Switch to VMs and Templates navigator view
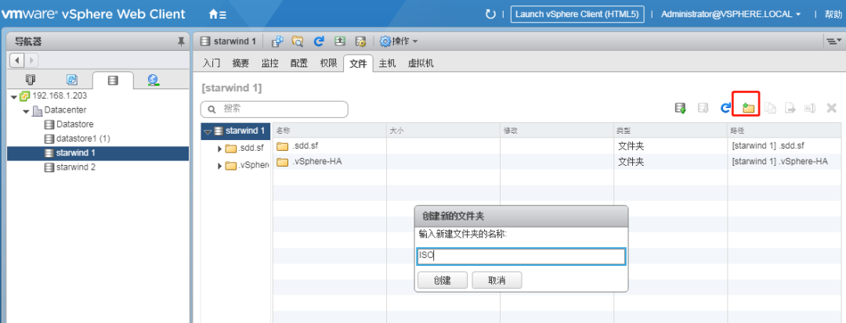 coord(72,81)
